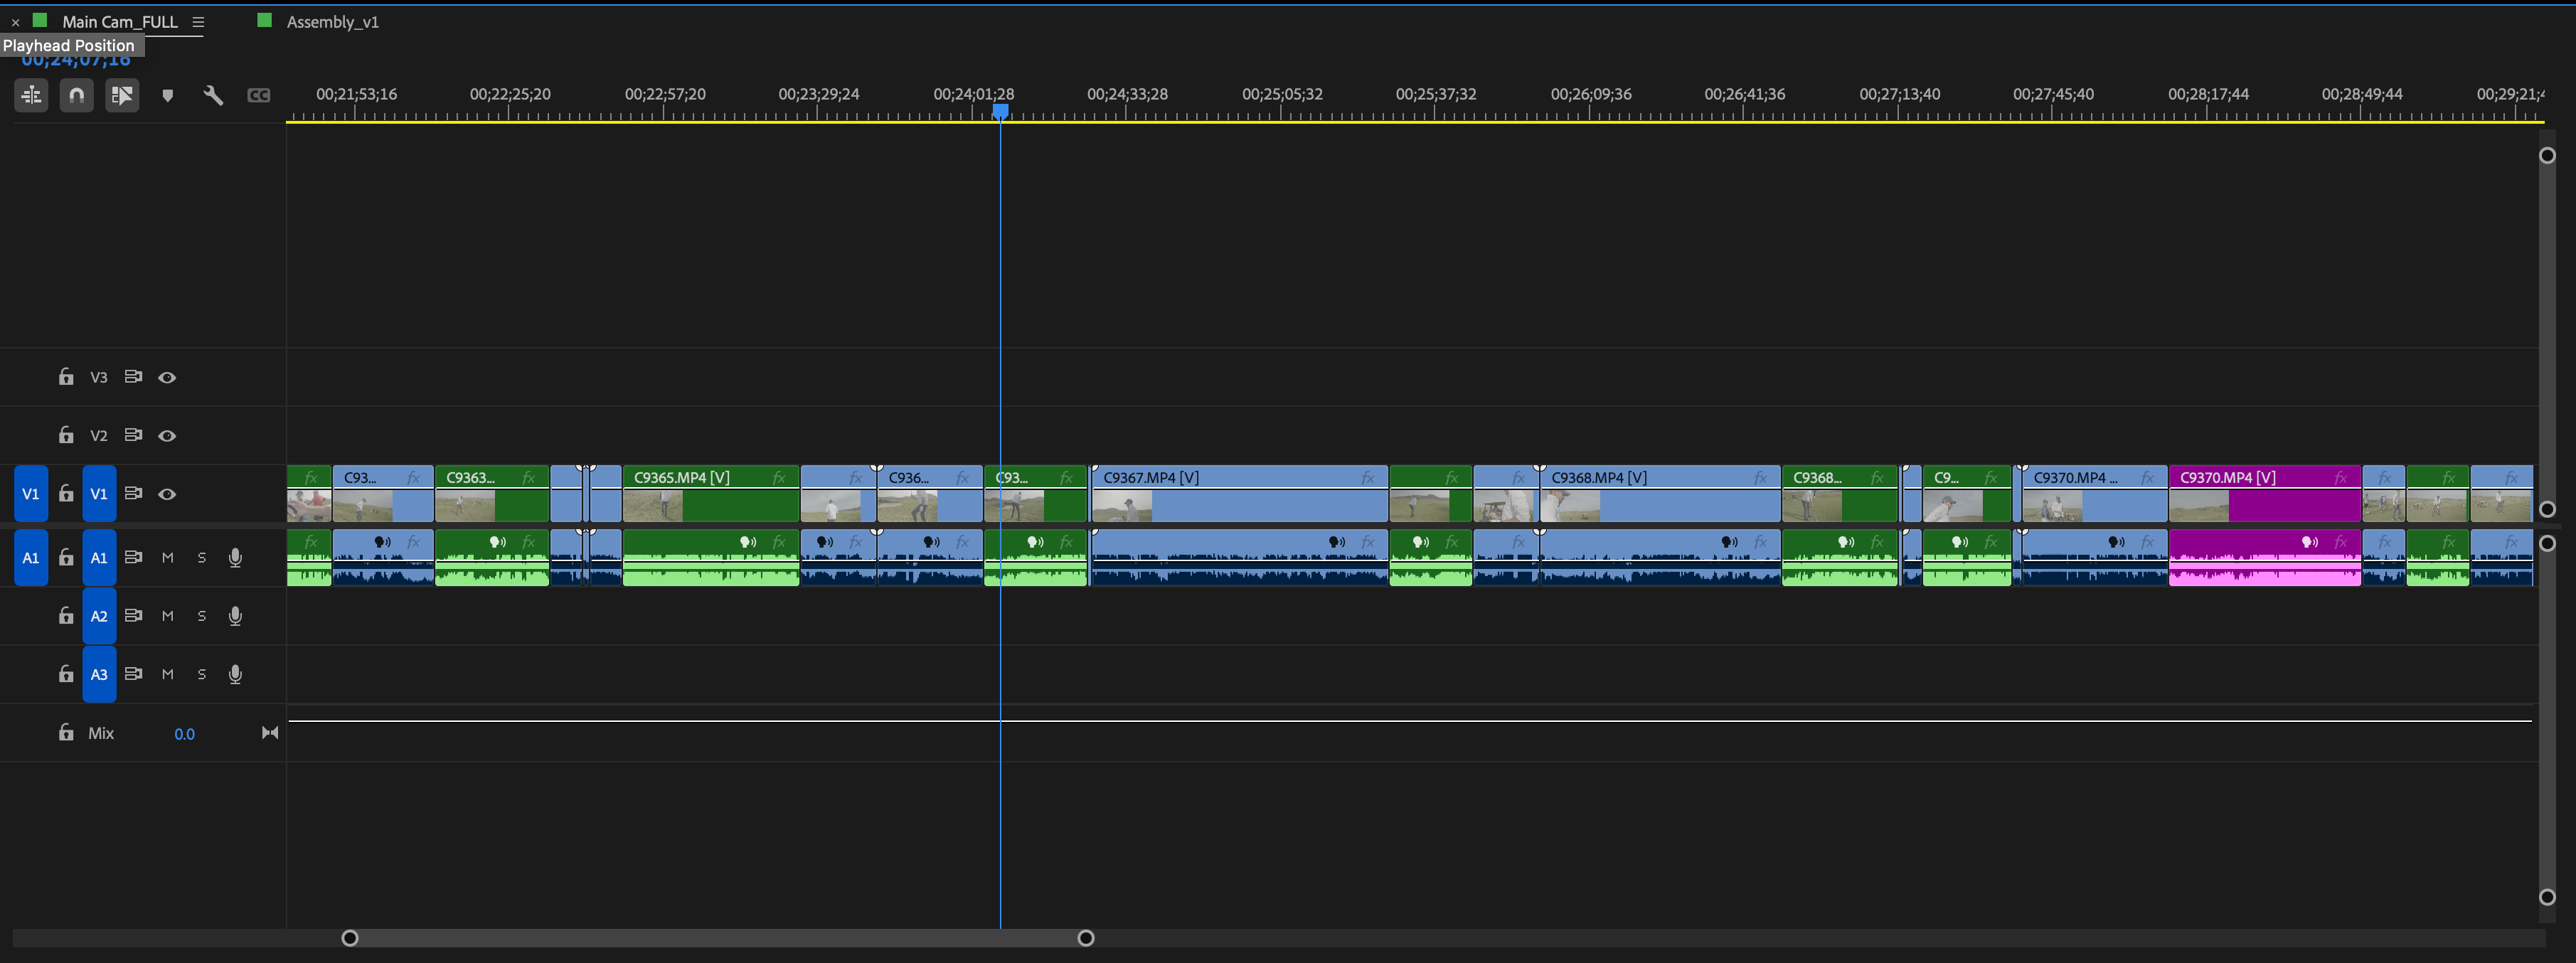Open Main Cam_FULL panel menu

[198, 22]
